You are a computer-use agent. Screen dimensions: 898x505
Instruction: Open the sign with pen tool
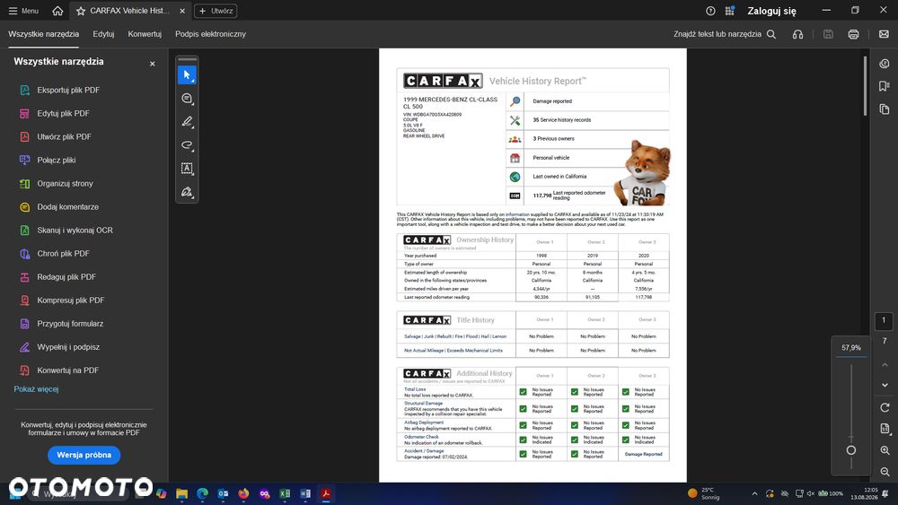187,192
